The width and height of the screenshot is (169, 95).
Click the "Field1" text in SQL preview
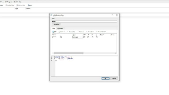[61, 59]
